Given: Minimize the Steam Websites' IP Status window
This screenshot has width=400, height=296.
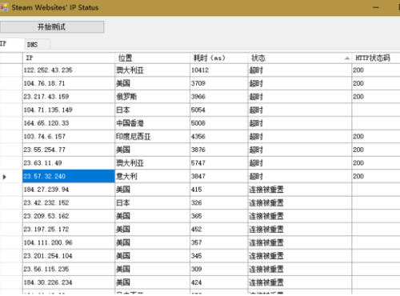Looking at the screenshot, I should click(x=376, y=7).
